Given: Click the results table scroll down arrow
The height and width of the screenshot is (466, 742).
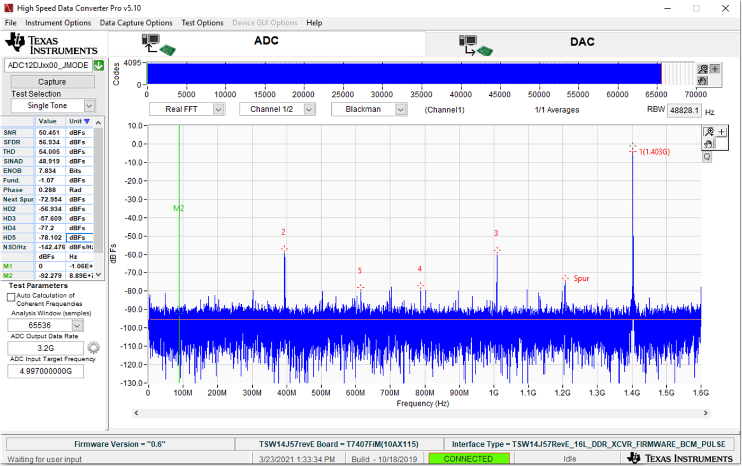Looking at the screenshot, I should (98, 275).
